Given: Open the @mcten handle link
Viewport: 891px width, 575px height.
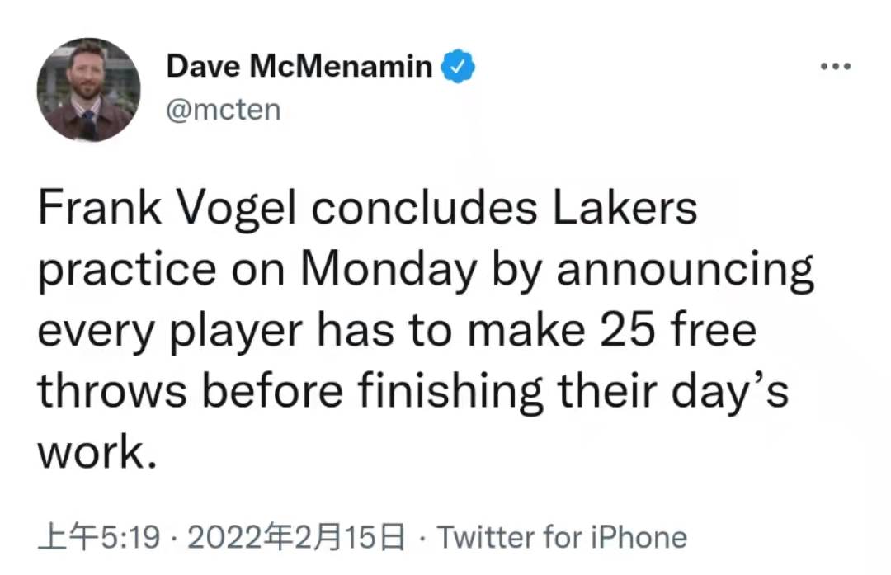Looking at the screenshot, I should pyautogui.click(x=224, y=110).
